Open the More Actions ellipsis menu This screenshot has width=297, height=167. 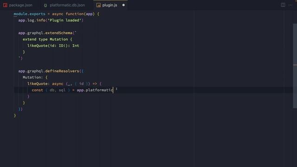291,5
